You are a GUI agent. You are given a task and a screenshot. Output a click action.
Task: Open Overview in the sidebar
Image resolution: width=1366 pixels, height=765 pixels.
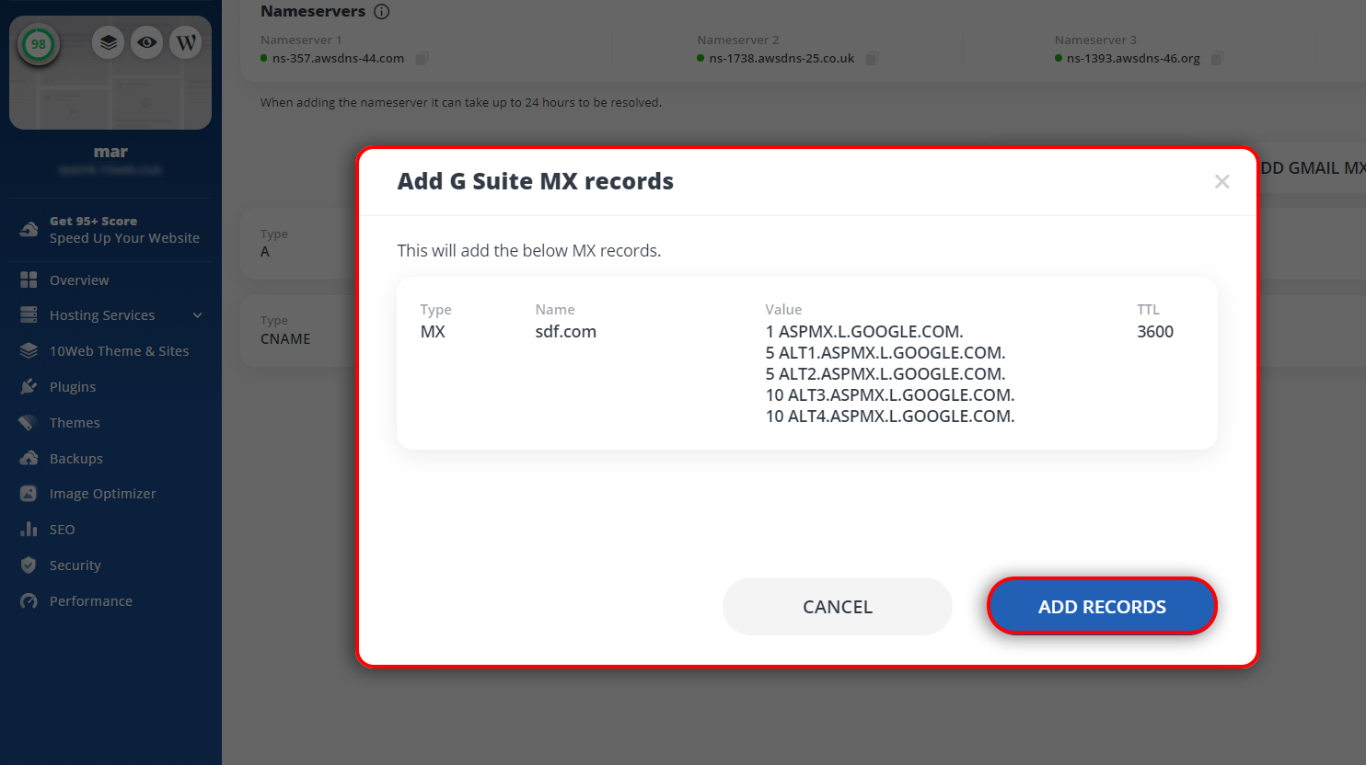pyautogui.click(x=79, y=280)
